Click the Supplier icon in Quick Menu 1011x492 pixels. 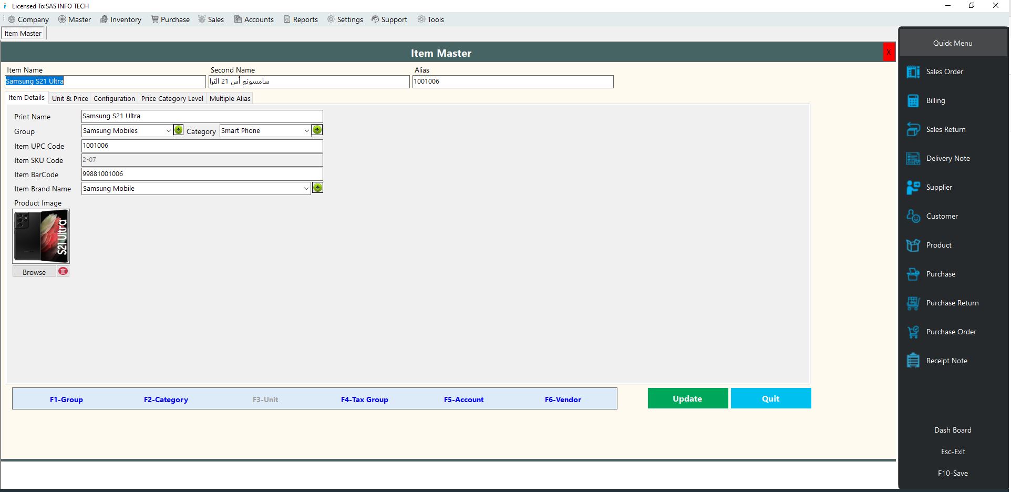tap(913, 188)
